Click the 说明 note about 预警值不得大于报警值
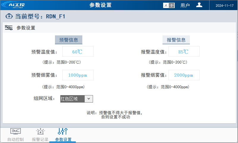 coord(114,115)
